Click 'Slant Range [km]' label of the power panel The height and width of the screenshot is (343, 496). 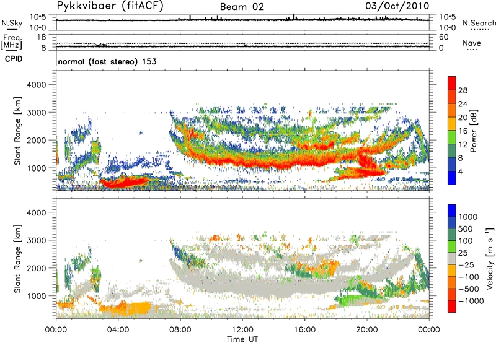point(17,131)
